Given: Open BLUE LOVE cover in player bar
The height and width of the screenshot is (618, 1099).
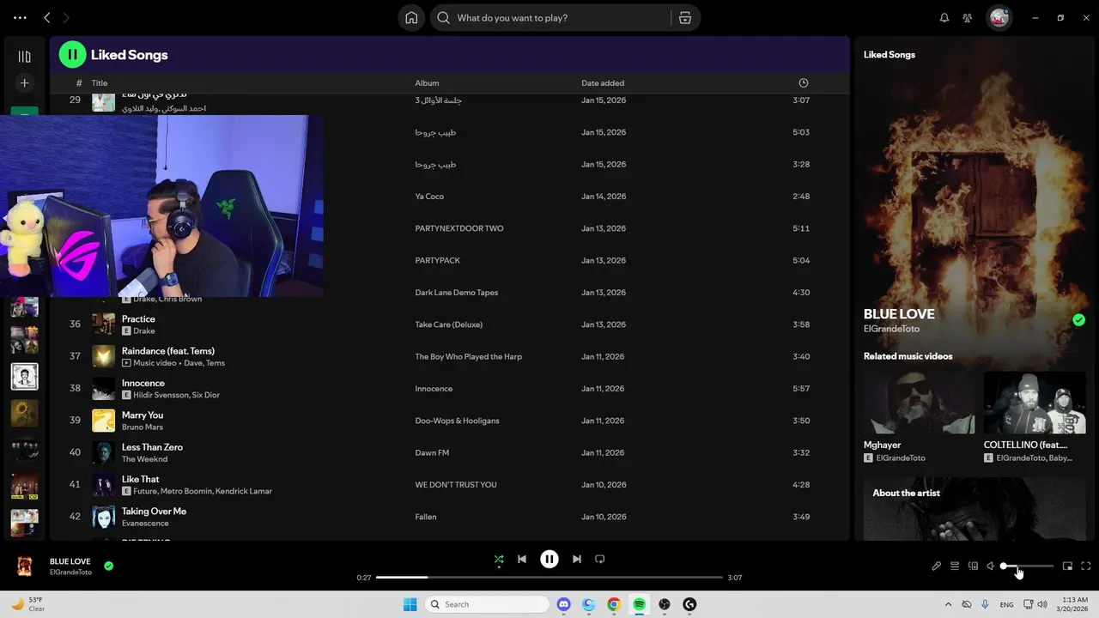Looking at the screenshot, I should 25,566.
